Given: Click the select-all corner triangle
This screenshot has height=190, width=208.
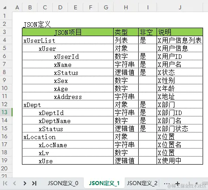Looking at the screenshot, I should tap(5, 8).
